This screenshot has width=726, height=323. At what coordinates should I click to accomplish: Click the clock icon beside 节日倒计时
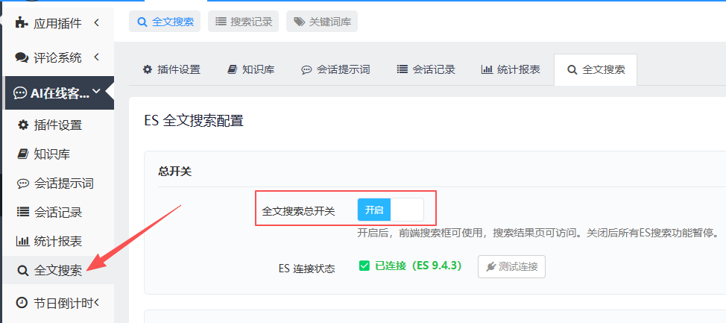point(22,303)
